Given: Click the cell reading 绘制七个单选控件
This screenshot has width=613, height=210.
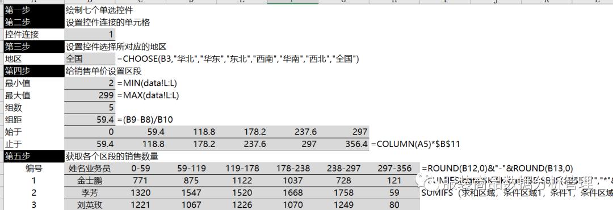Looking at the screenshot, I should 99,11.
